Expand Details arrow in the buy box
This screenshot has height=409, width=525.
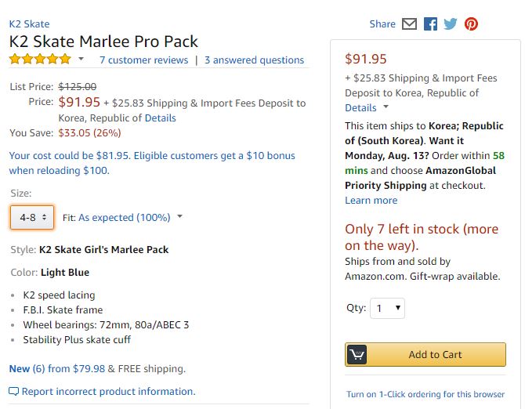pyautogui.click(x=386, y=107)
